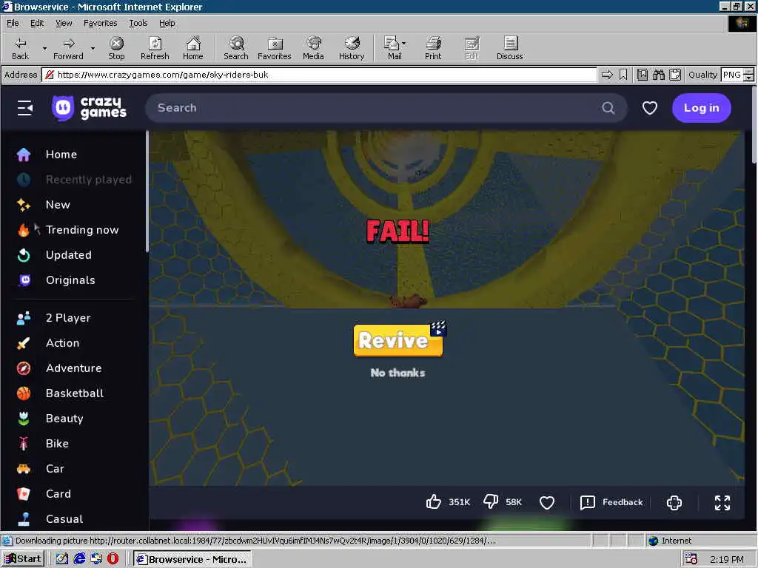Open the View menu

coord(64,23)
